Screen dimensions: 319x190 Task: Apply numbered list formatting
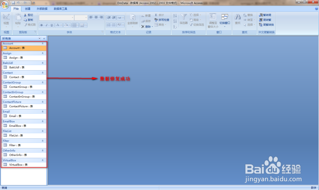109,25
